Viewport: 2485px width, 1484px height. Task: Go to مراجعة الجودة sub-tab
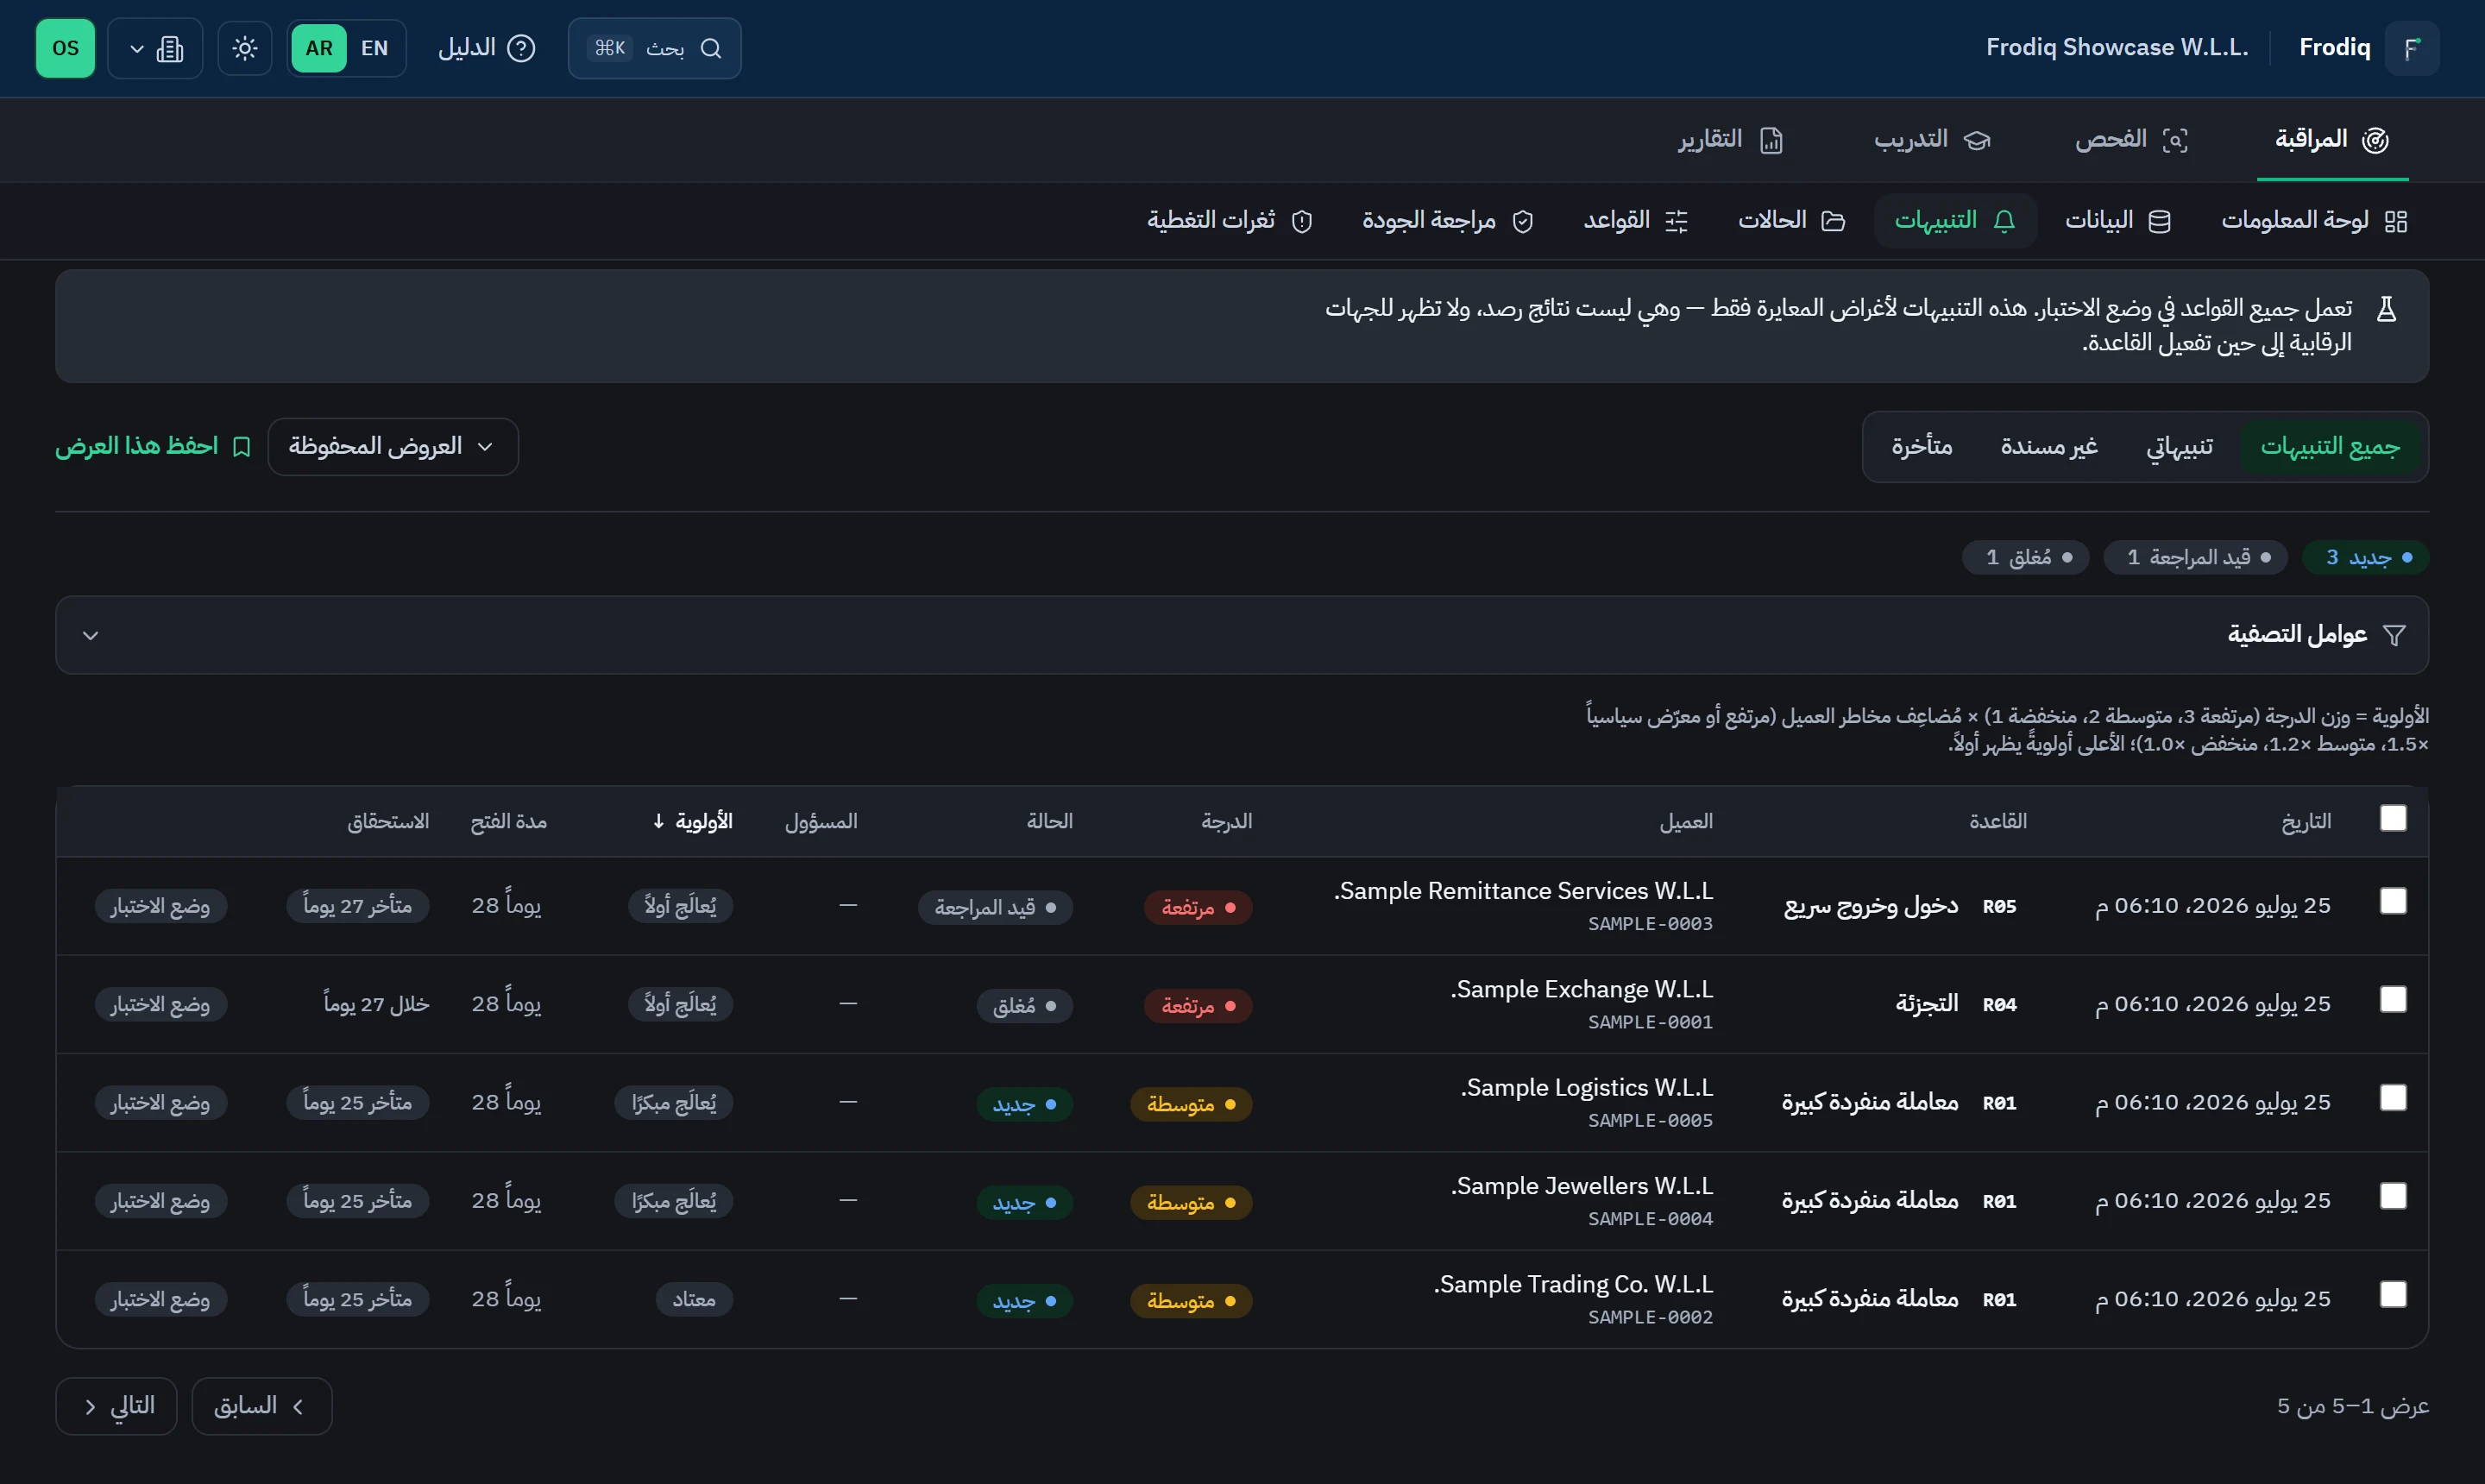1448,220
